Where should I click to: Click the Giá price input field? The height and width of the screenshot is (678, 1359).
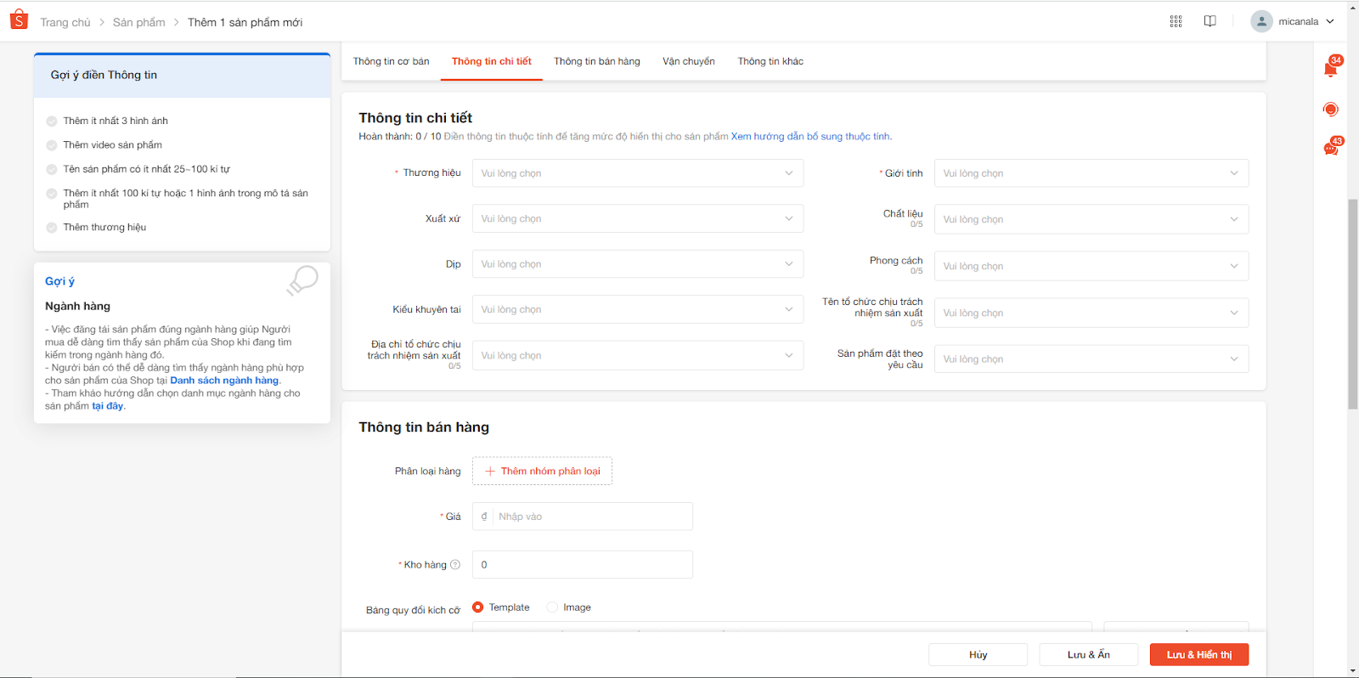coord(592,517)
